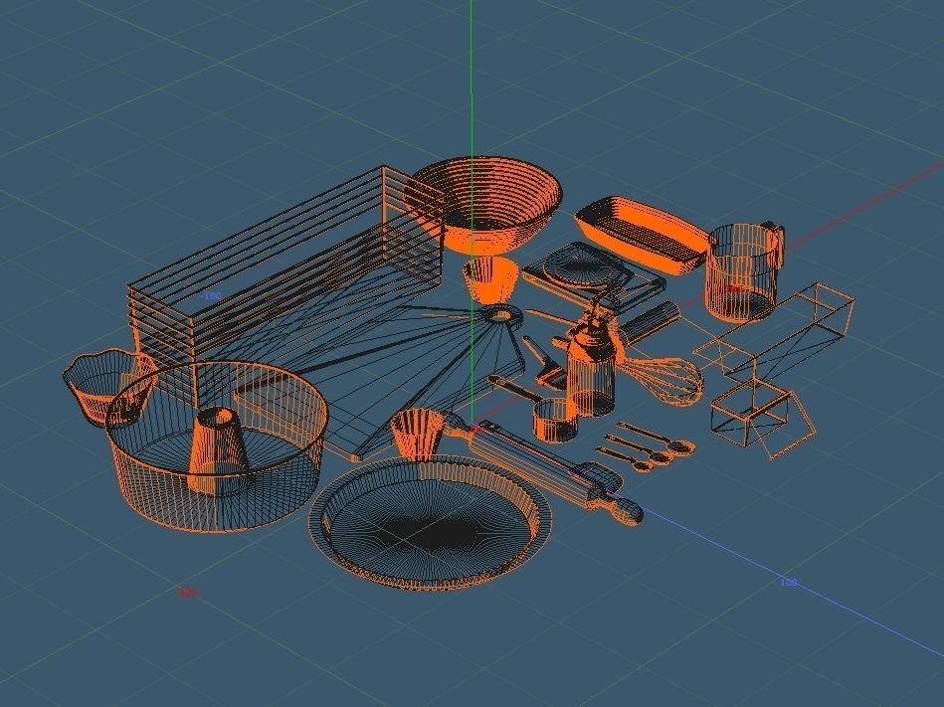
Task: Select the measuring jug with handle
Action: [x=744, y=272]
